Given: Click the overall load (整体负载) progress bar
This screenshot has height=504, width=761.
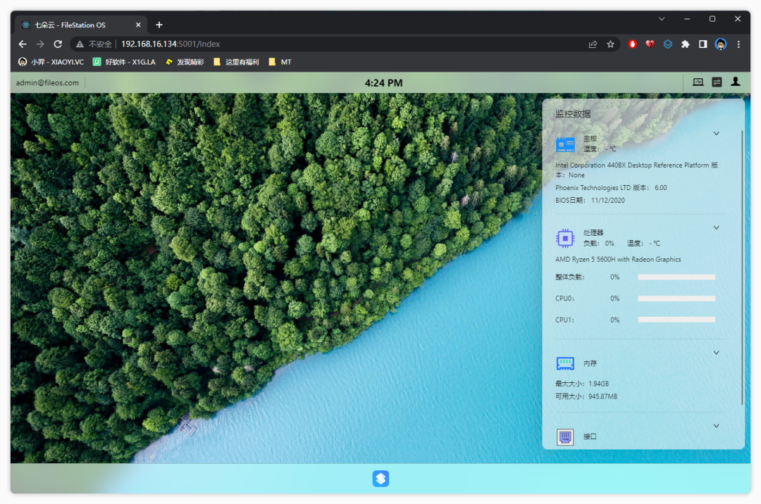Looking at the screenshot, I should [676, 277].
